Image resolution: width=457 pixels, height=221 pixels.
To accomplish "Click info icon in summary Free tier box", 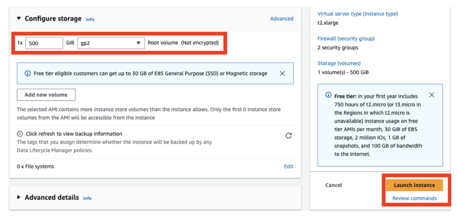I will click(328, 95).
